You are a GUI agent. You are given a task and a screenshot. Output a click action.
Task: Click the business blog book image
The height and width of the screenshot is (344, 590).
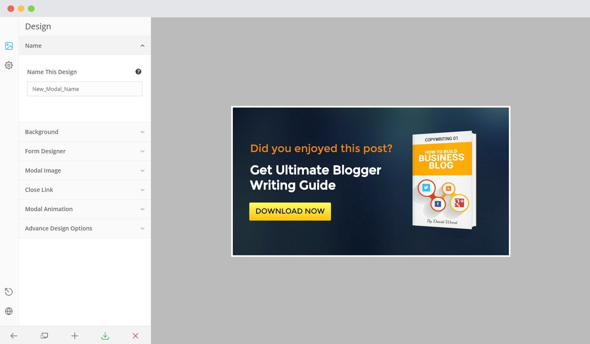click(x=444, y=180)
